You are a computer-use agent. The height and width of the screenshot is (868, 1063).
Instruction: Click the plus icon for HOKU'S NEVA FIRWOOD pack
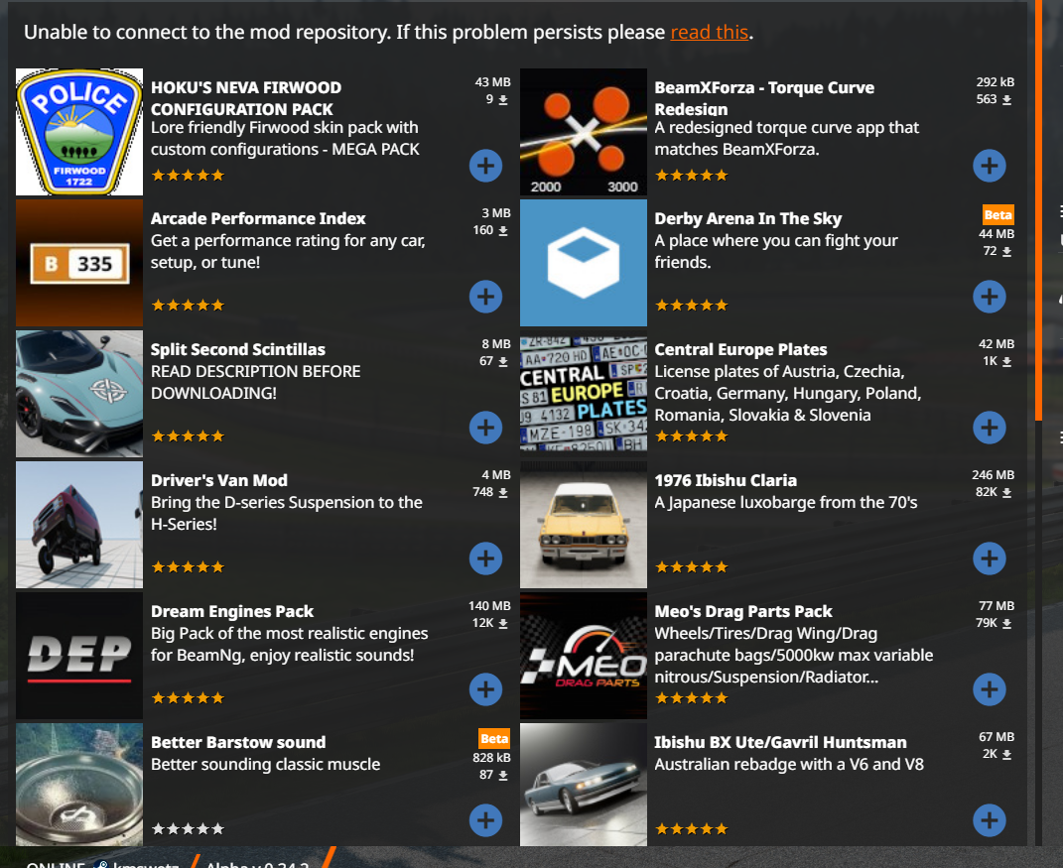[x=485, y=166]
